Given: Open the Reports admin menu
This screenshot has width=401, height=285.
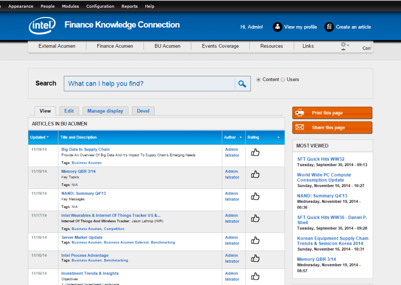Looking at the screenshot, I should (129, 6).
